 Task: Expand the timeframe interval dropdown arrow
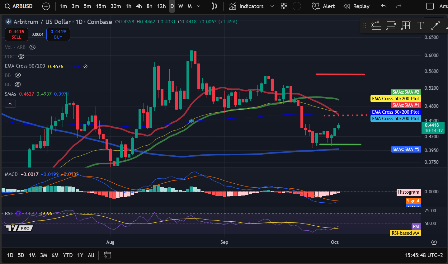coord(199,6)
